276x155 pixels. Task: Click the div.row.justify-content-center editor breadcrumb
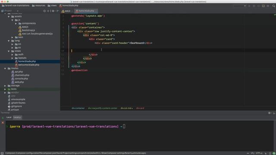(103, 108)
